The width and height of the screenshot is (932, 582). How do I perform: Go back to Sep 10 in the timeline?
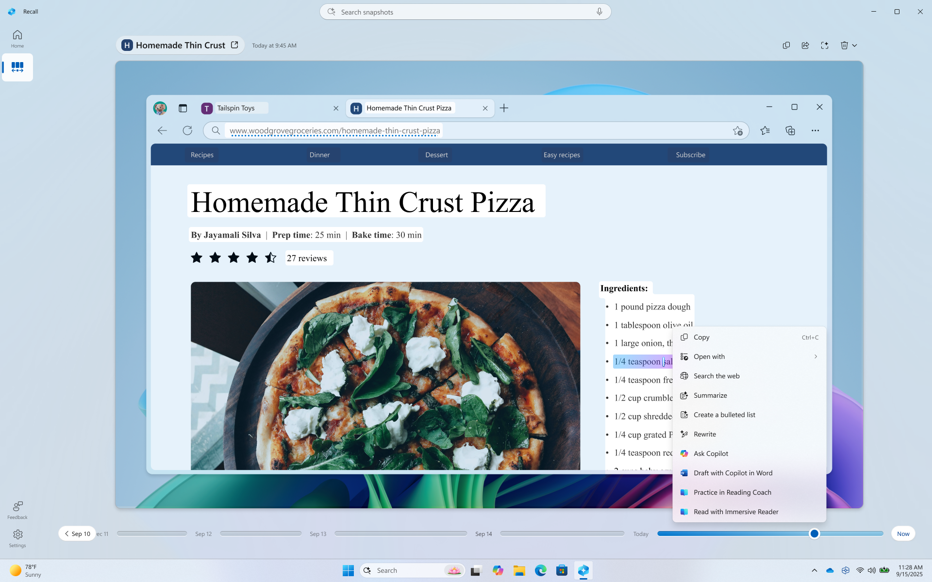coord(77,533)
